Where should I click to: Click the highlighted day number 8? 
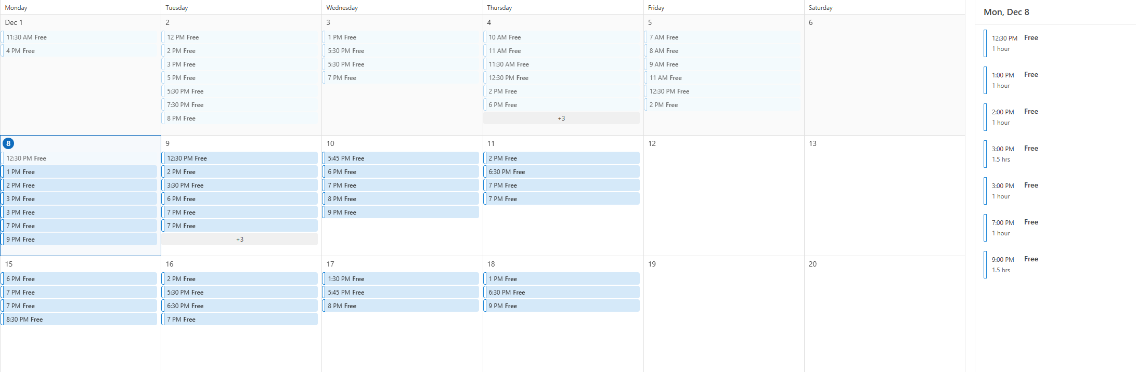(8, 143)
